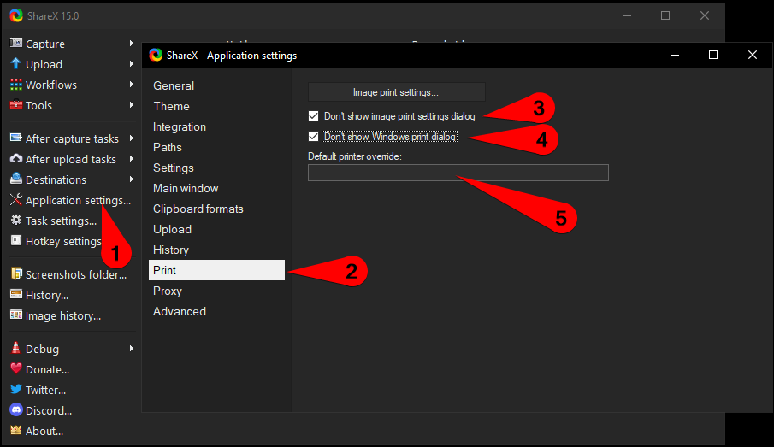Minimize the Application settings window
Screen dimensions: 774x447
pyautogui.click(x=675, y=55)
